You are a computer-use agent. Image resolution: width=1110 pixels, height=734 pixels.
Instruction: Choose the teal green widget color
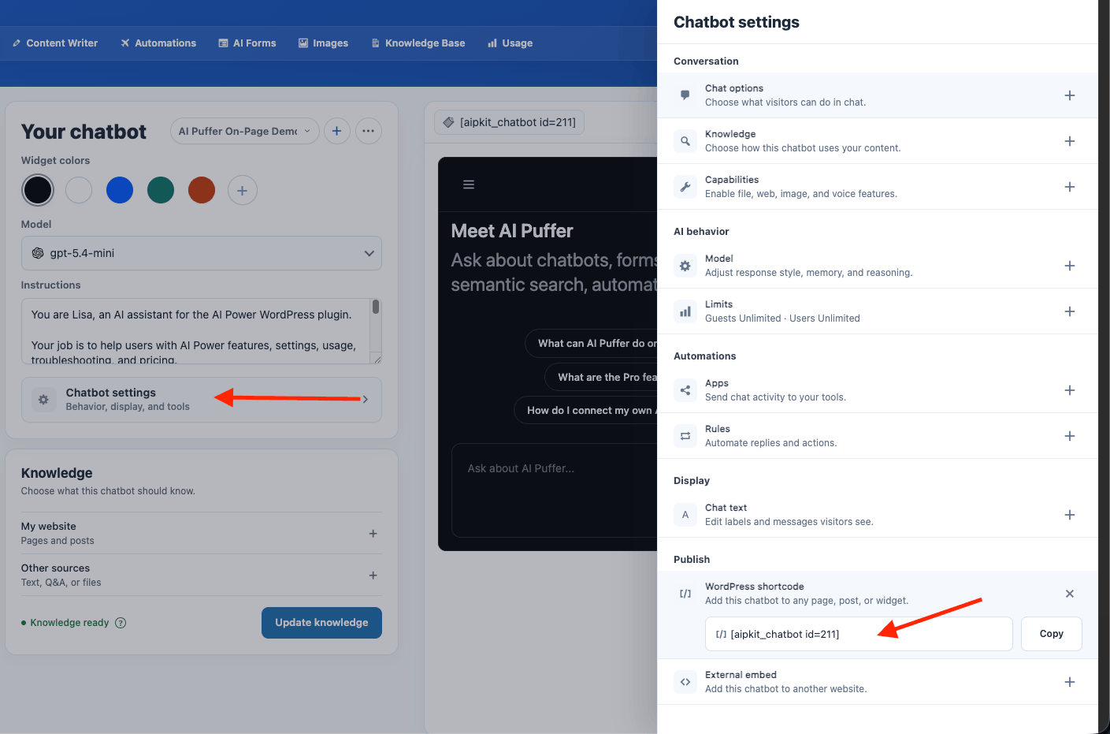point(161,190)
